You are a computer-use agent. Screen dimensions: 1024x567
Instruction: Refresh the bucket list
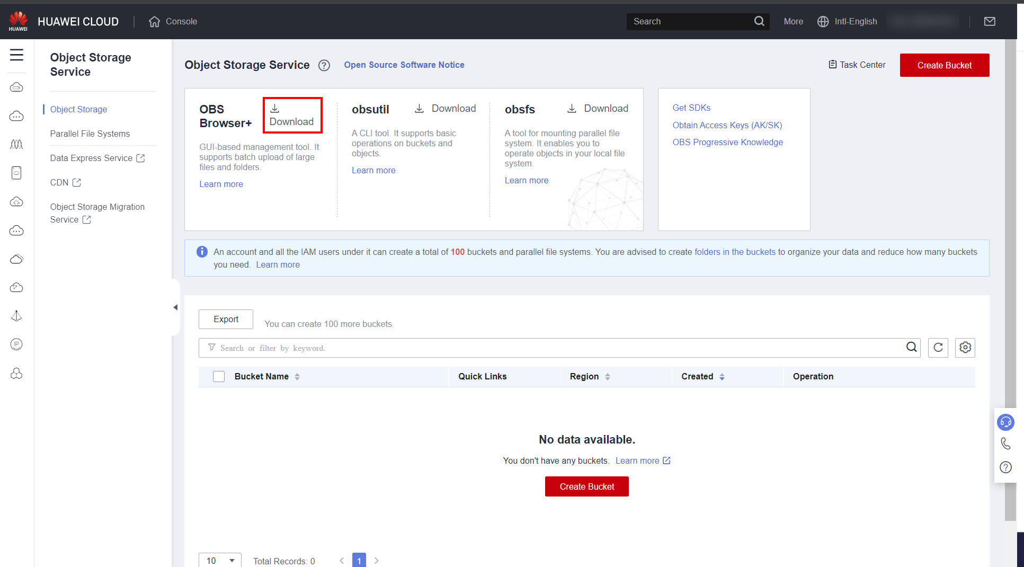coord(938,348)
